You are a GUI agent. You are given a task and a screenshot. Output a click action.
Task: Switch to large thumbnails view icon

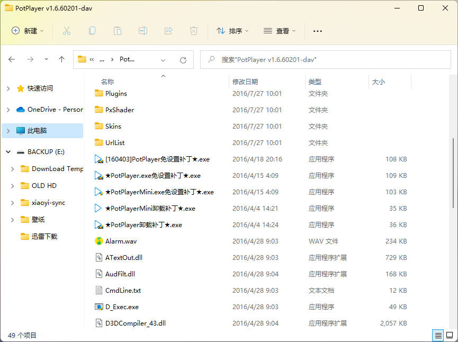450,335
